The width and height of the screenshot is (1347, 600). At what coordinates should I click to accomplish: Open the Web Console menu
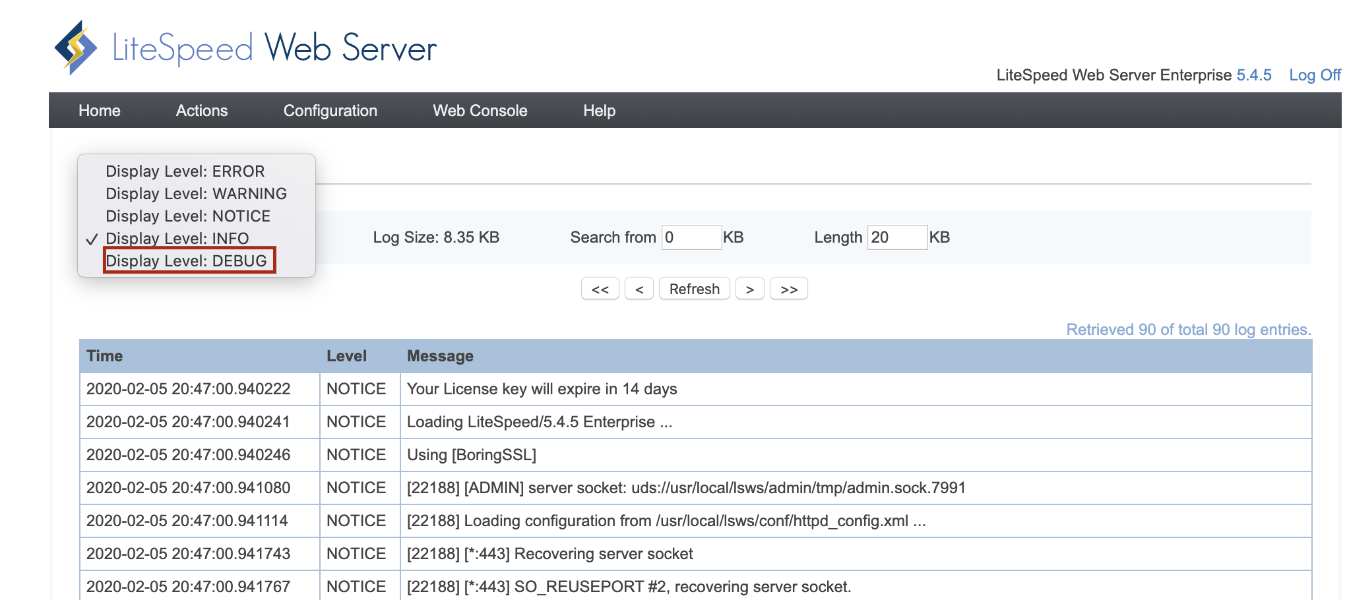pyautogui.click(x=480, y=111)
